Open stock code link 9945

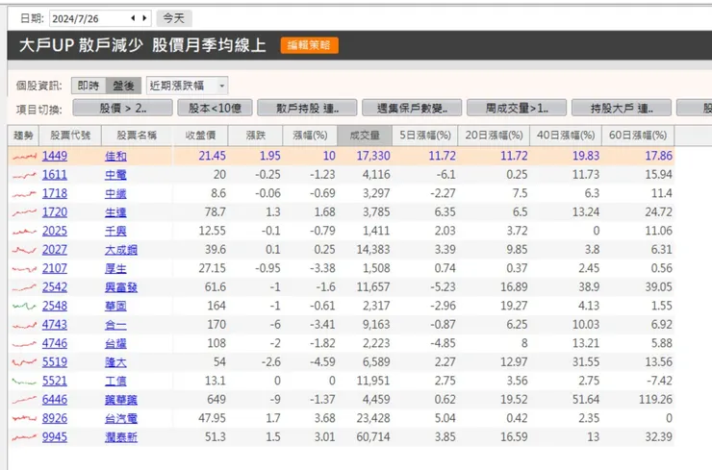(x=55, y=437)
